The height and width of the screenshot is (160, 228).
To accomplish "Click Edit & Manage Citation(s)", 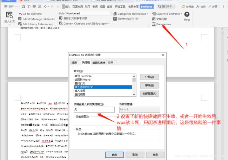I will (37, 19).
